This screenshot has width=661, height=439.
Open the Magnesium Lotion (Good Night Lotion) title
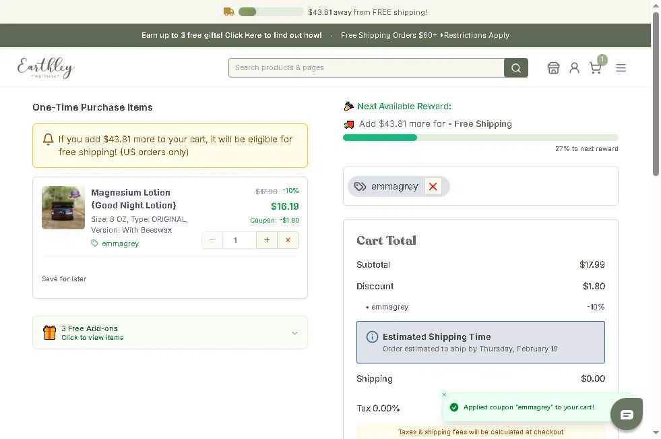click(133, 199)
